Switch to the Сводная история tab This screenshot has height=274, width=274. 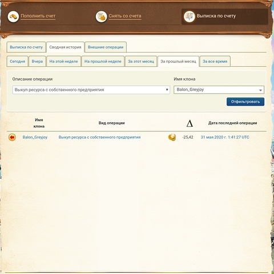coord(65,47)
